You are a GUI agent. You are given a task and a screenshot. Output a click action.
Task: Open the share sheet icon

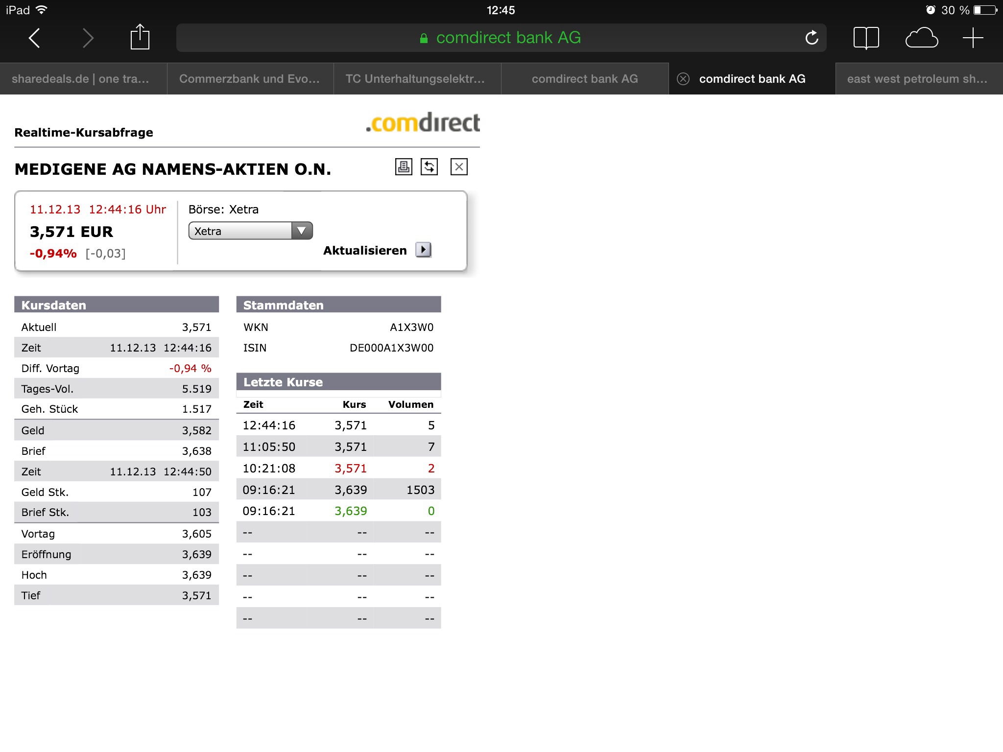140,37
